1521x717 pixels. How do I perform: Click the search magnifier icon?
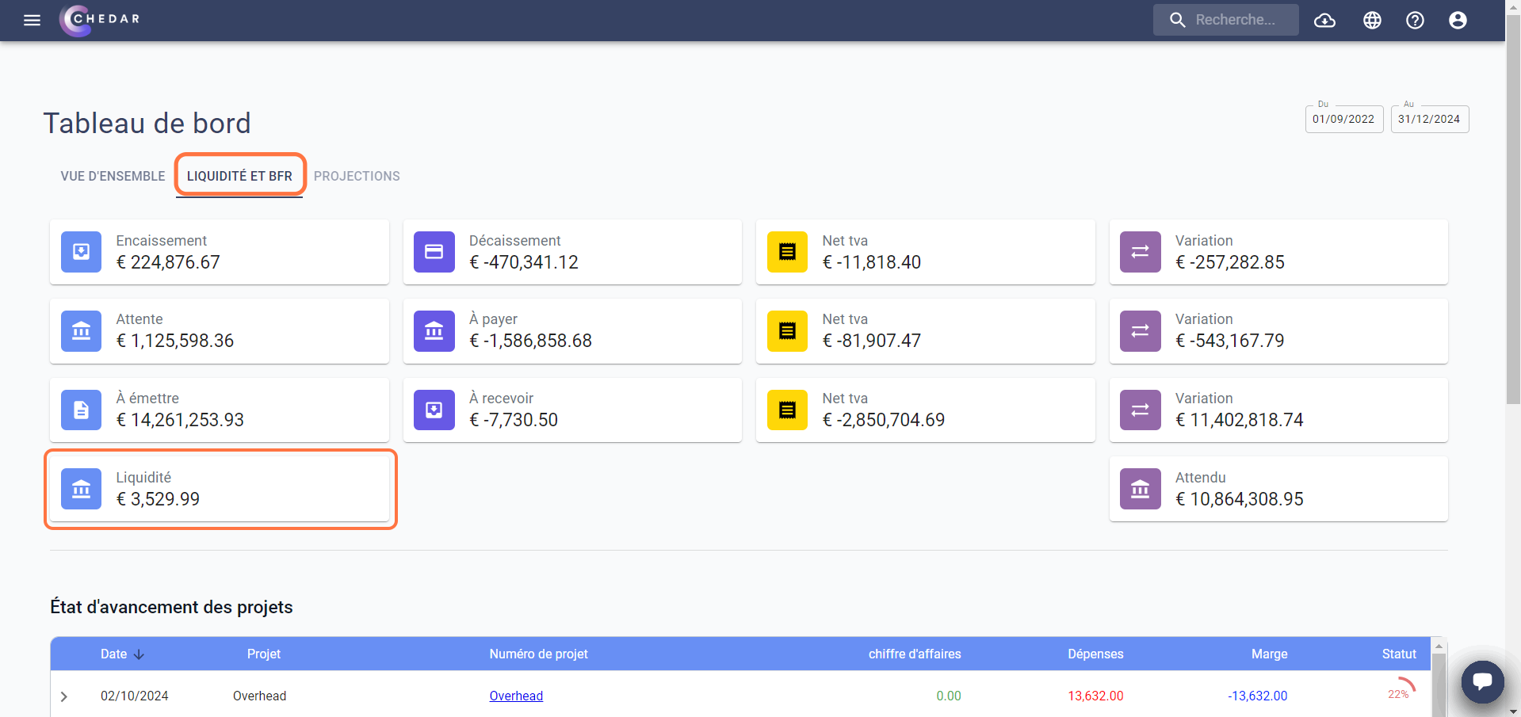tap(1178, 20)
